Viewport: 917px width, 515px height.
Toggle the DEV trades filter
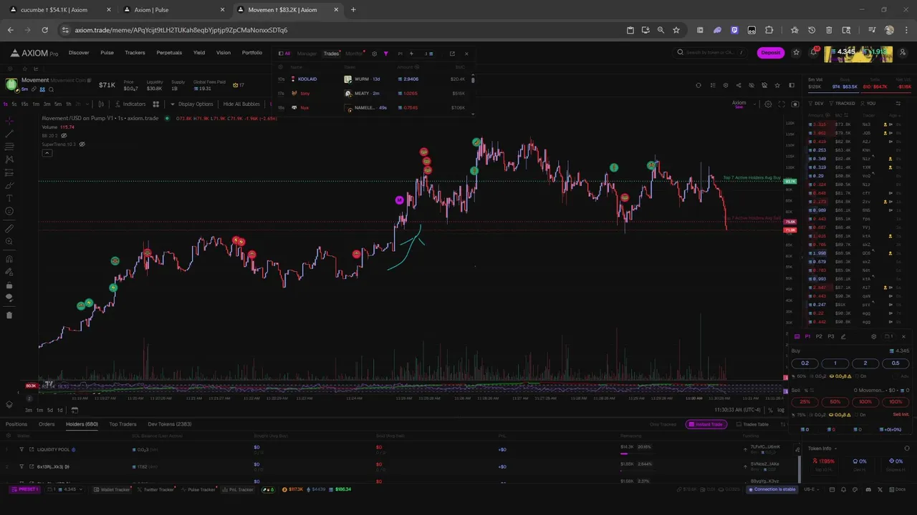click(815, 104)
